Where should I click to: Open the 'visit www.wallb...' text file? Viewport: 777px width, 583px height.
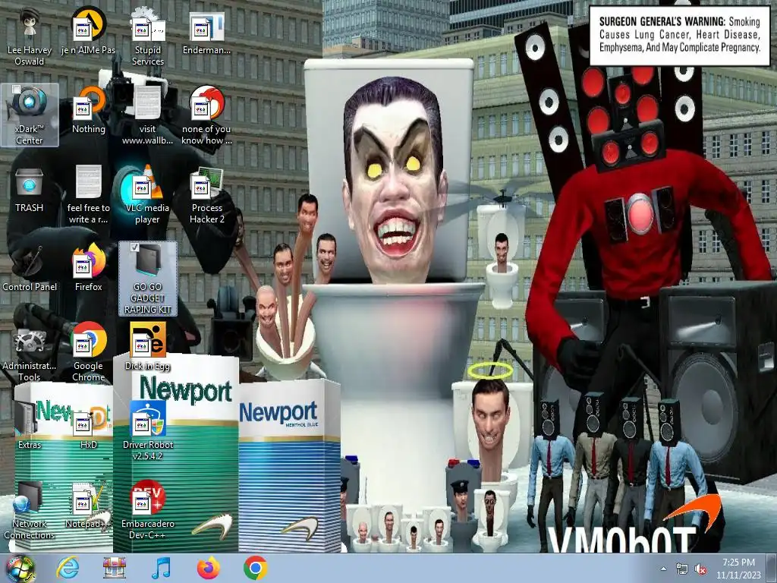(148, 115)
